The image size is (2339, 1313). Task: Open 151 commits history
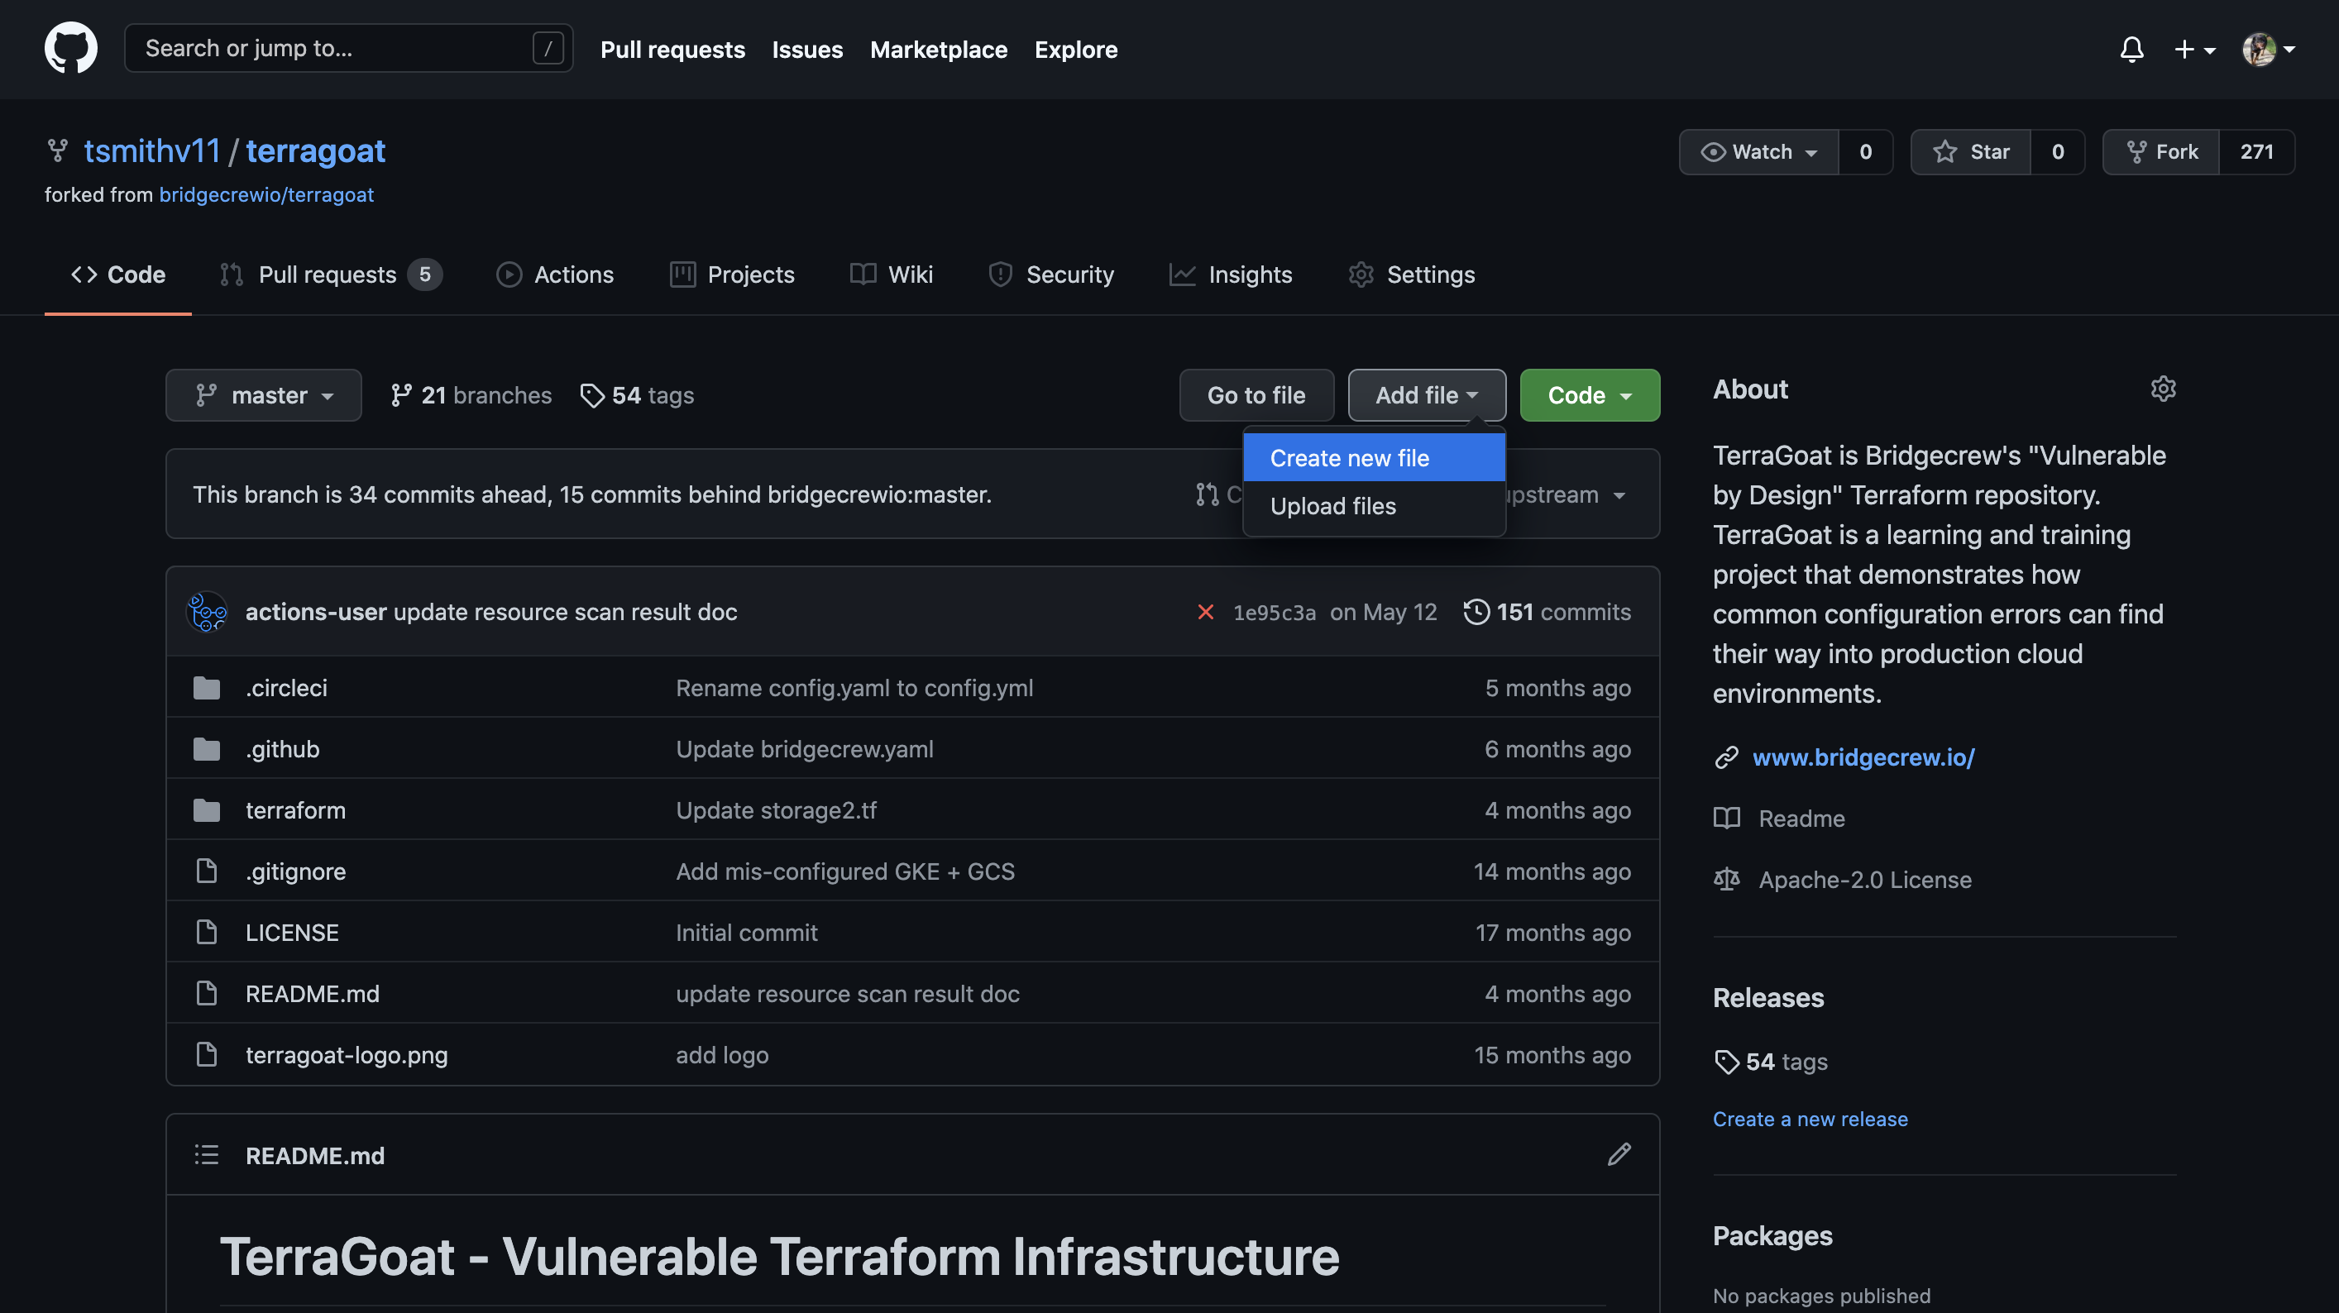pos(1547,612)
